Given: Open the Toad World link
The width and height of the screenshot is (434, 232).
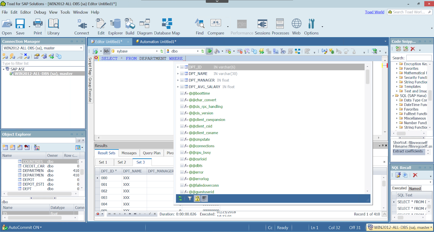Looking at the screenshot, I should pyautogui.click(x=374, y=12).
